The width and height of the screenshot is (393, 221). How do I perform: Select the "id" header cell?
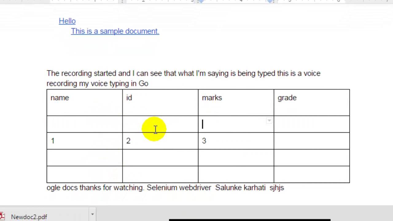160,103
